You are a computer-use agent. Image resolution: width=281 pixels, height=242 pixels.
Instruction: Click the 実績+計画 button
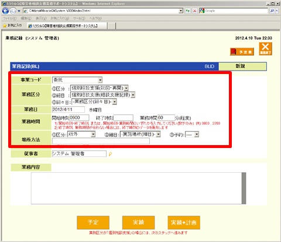click(x=184, y=223)
